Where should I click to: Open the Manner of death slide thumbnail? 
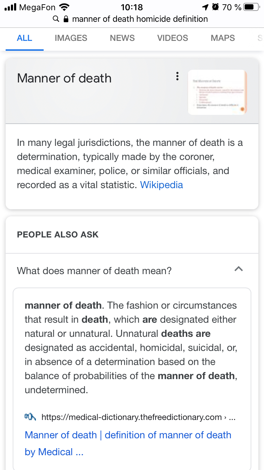pos(217,92)
